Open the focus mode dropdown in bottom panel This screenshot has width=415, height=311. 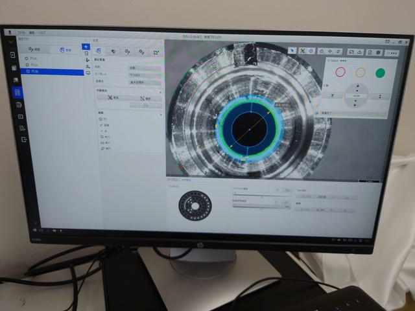point(326,197)
